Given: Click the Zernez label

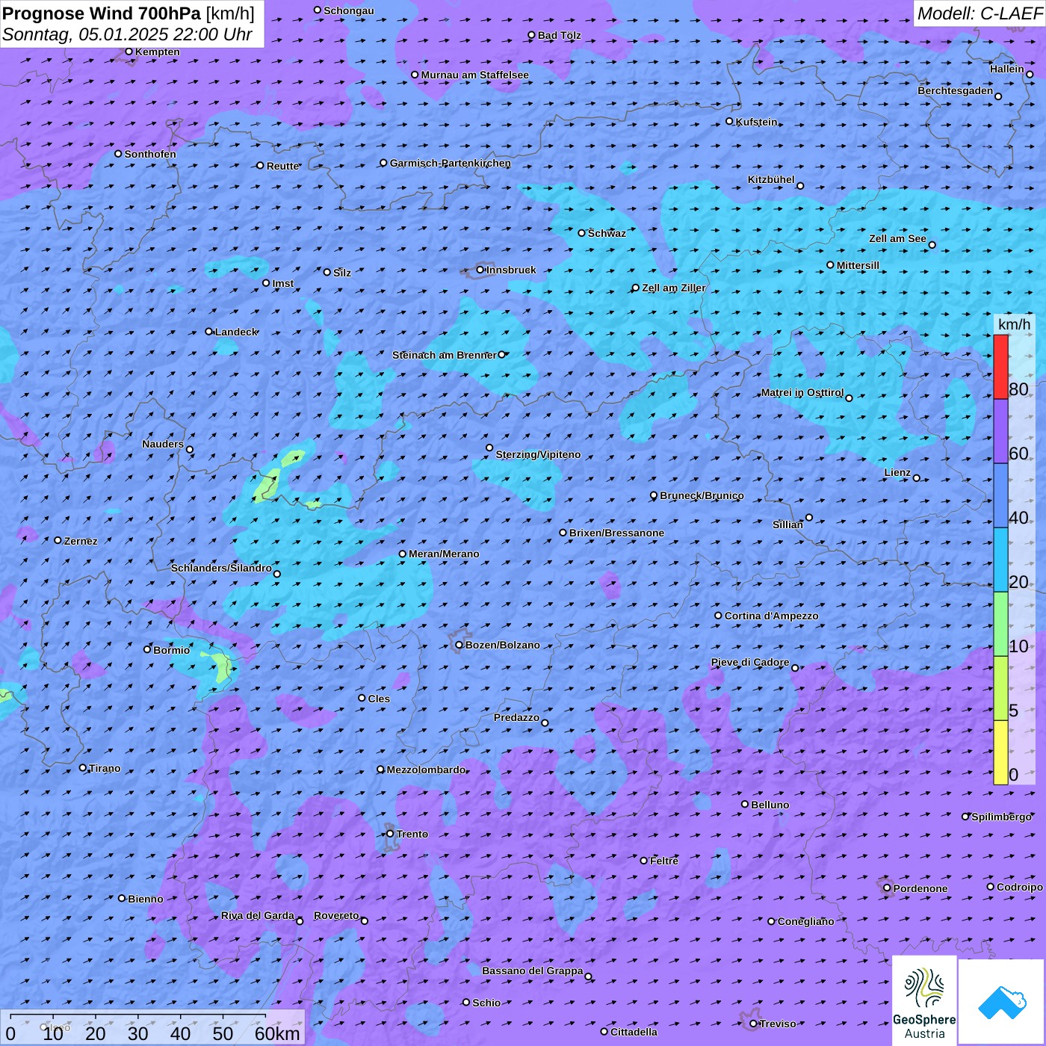Looking at the screenshot, I should [x=81, y=541].
